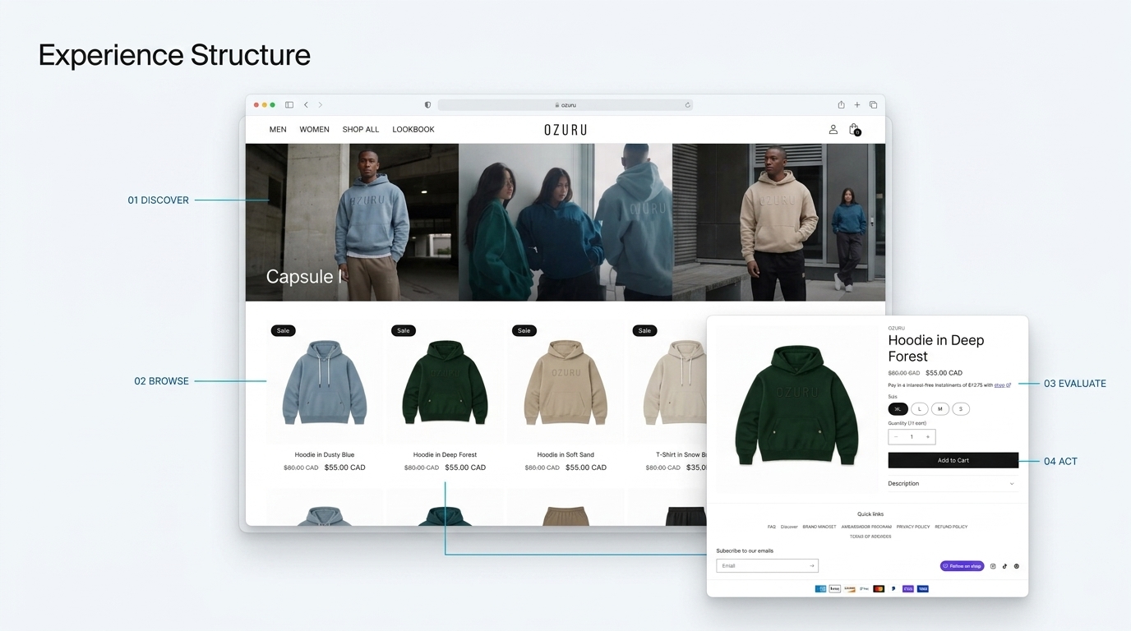
Task: Select size M
Action: coord(939,409)
